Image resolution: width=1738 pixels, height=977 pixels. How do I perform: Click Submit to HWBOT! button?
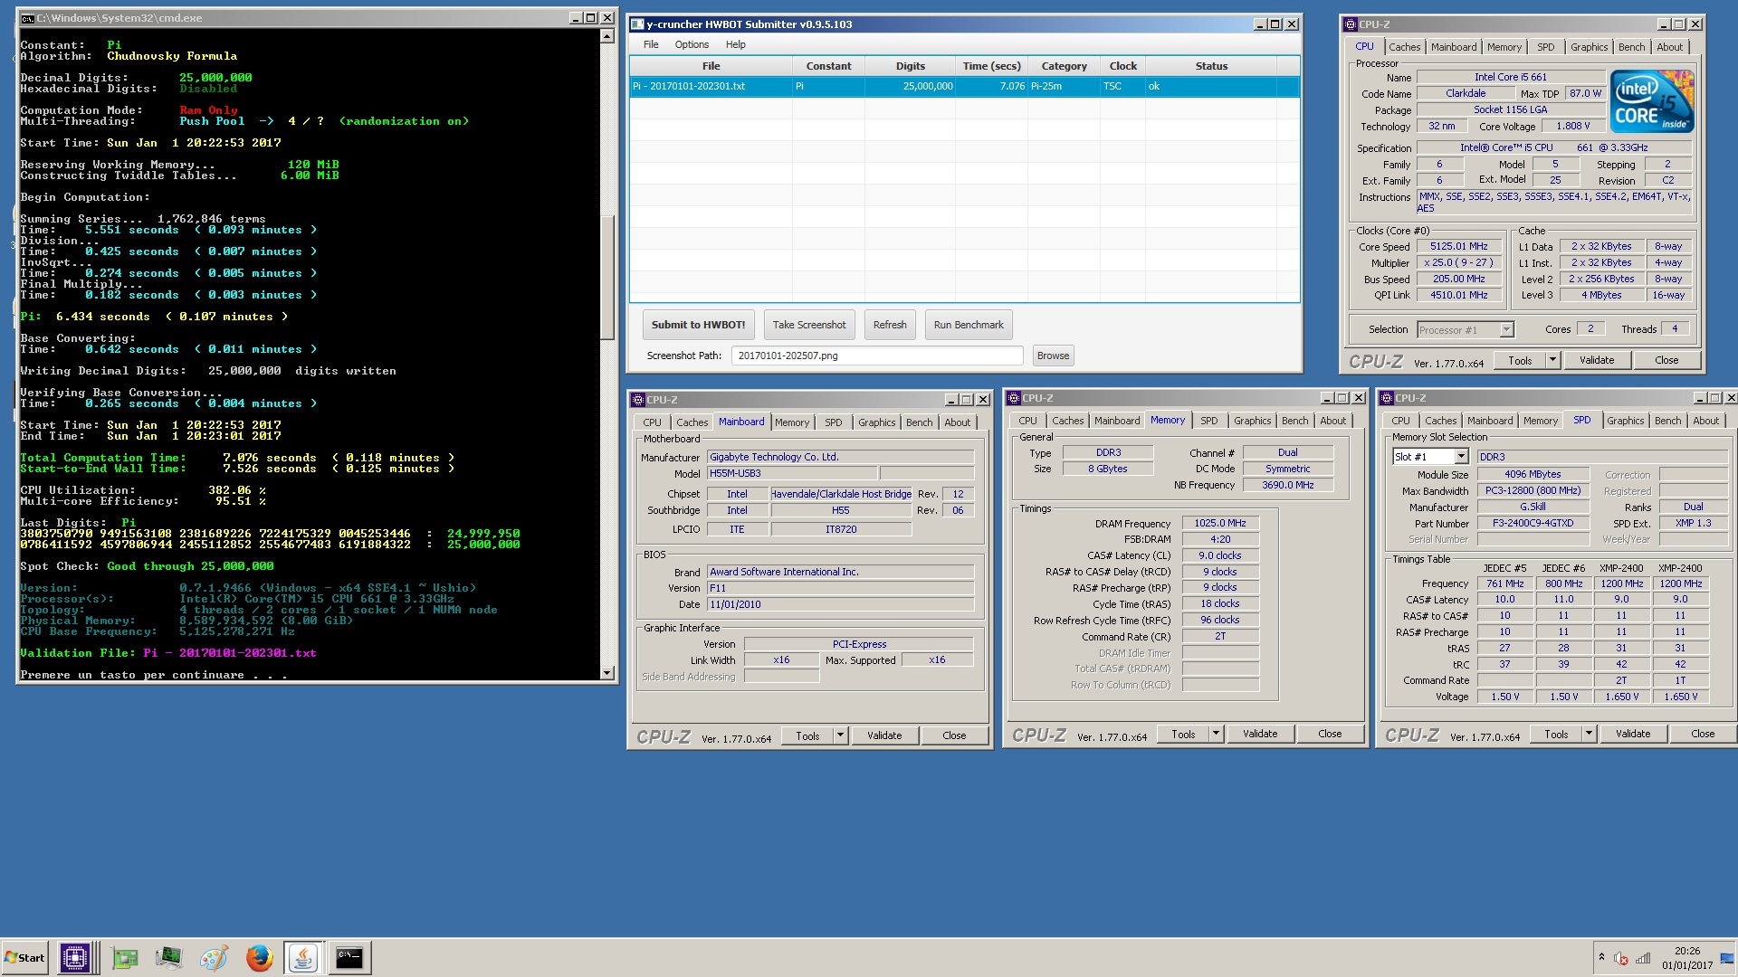(698, 325)
